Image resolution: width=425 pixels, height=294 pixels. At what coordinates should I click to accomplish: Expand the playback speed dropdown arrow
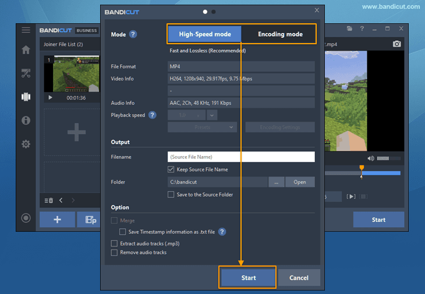pos(212,115)
